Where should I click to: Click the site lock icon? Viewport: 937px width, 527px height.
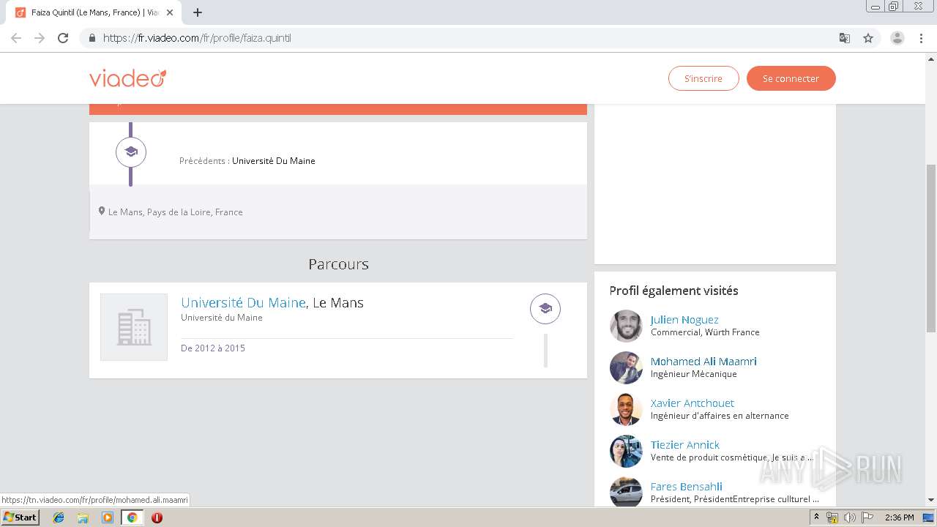[x=92, y=38]
